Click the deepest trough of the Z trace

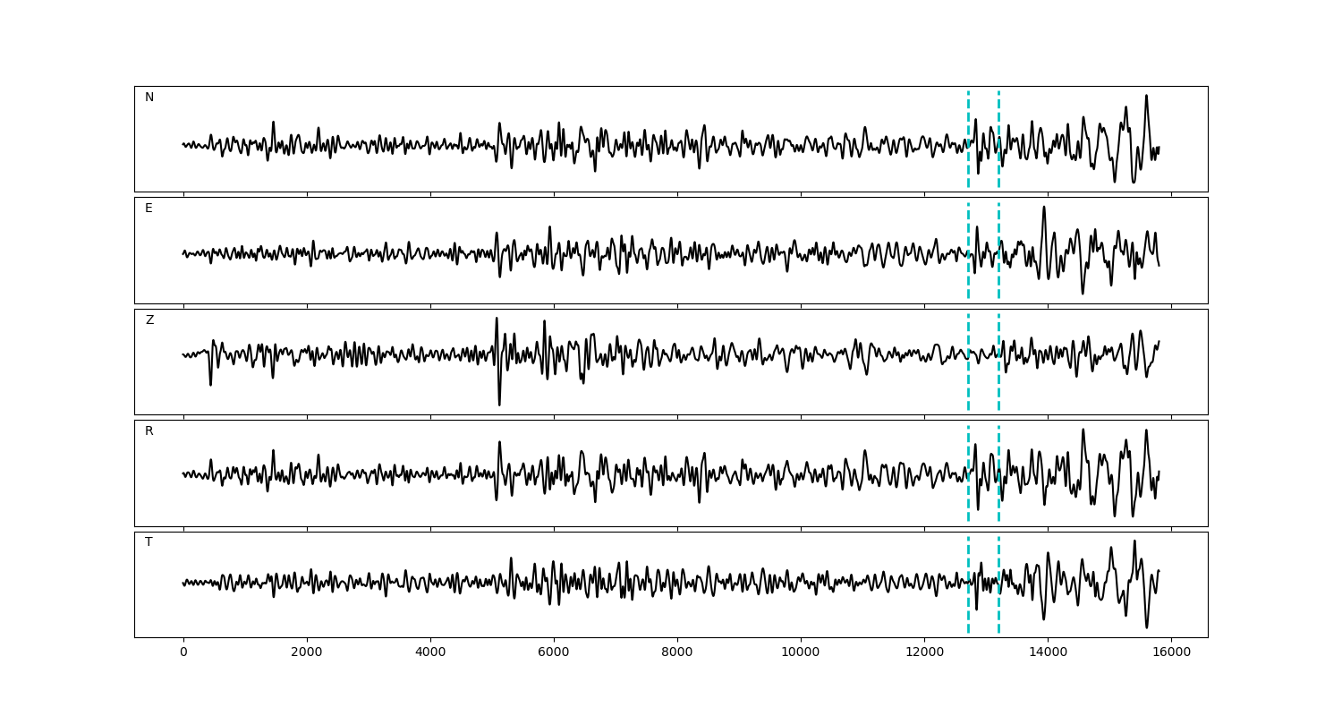point(499,405)
